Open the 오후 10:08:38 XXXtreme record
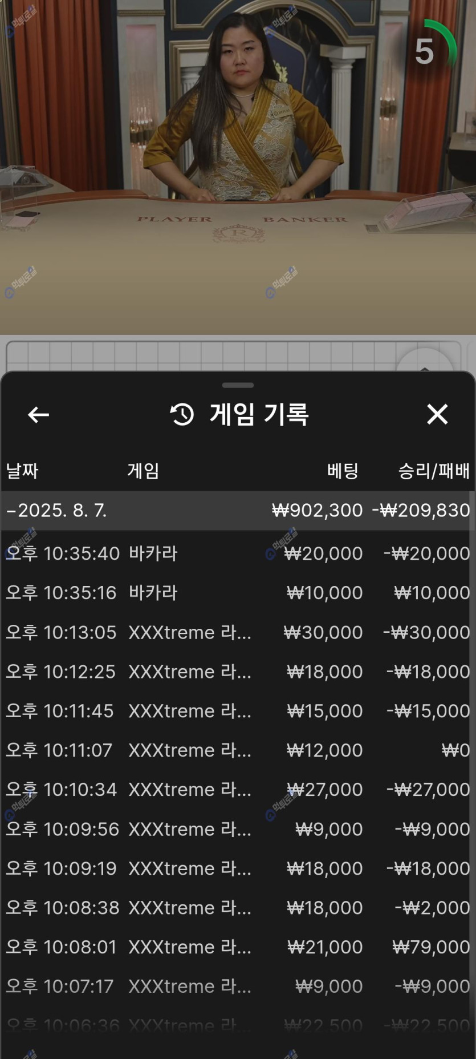The height and width of the screenshot is (1059, 476). point(238,907)
